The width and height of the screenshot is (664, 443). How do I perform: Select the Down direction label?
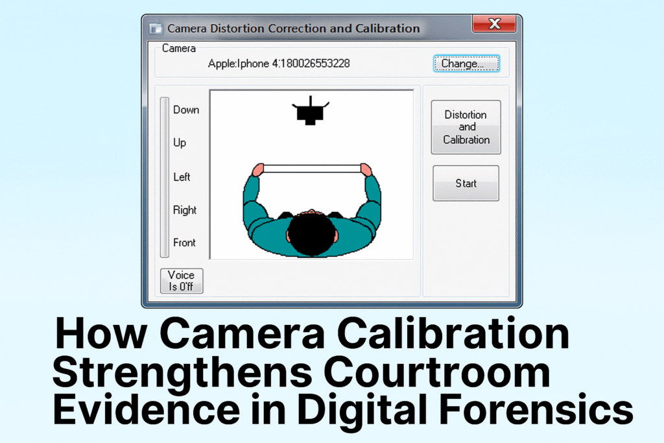185,110
